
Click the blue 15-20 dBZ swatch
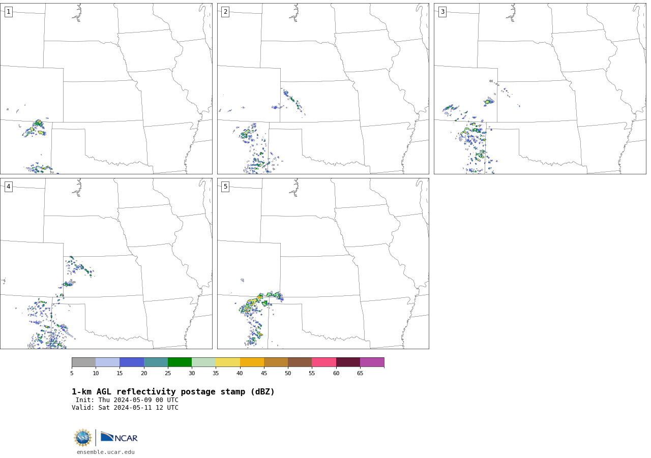pyautogui.click(x=132, y=362)
